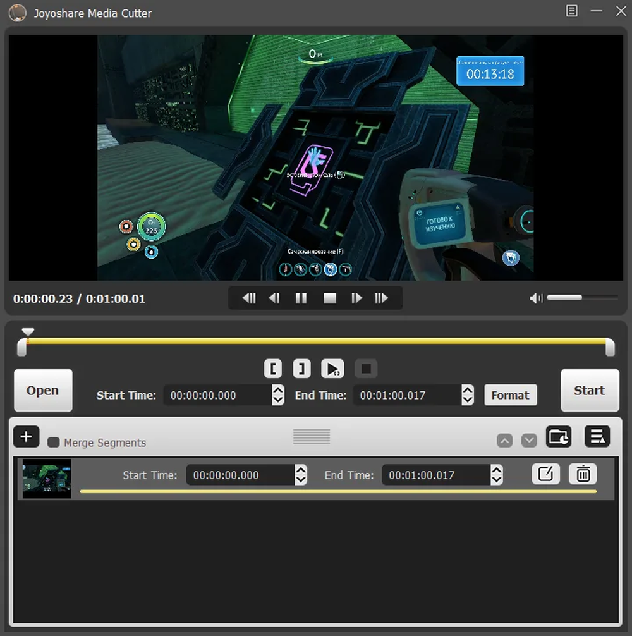Open the Format settings

[x=511, y=395]
